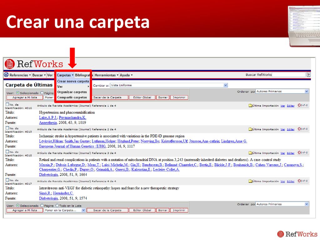Screen dimensions: 320x240
Task: Expand the Ayuda menu
Action: (126, 75)
